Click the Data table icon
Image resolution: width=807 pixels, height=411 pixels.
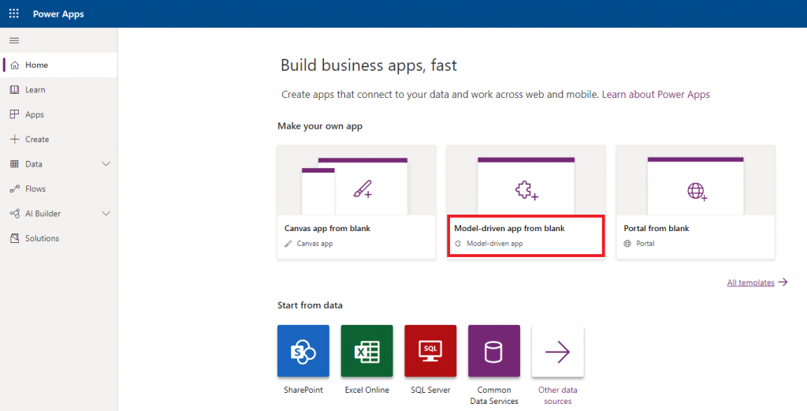point(14,164)
